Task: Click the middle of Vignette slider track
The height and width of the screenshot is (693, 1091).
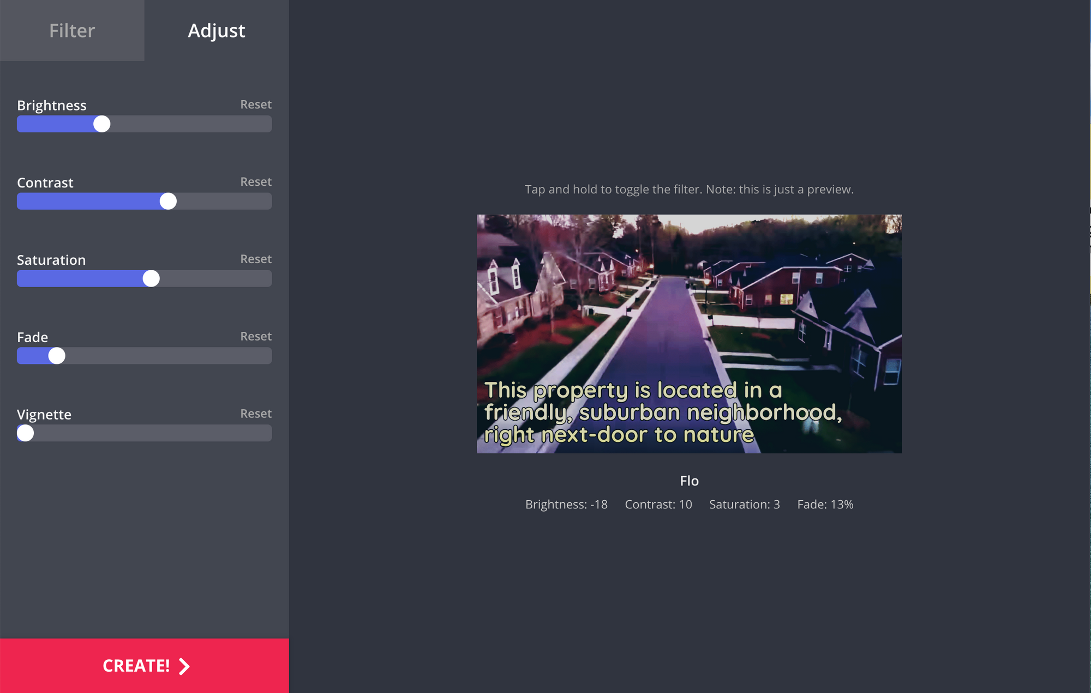Action: pyautogui.click(x=145, y=434)
